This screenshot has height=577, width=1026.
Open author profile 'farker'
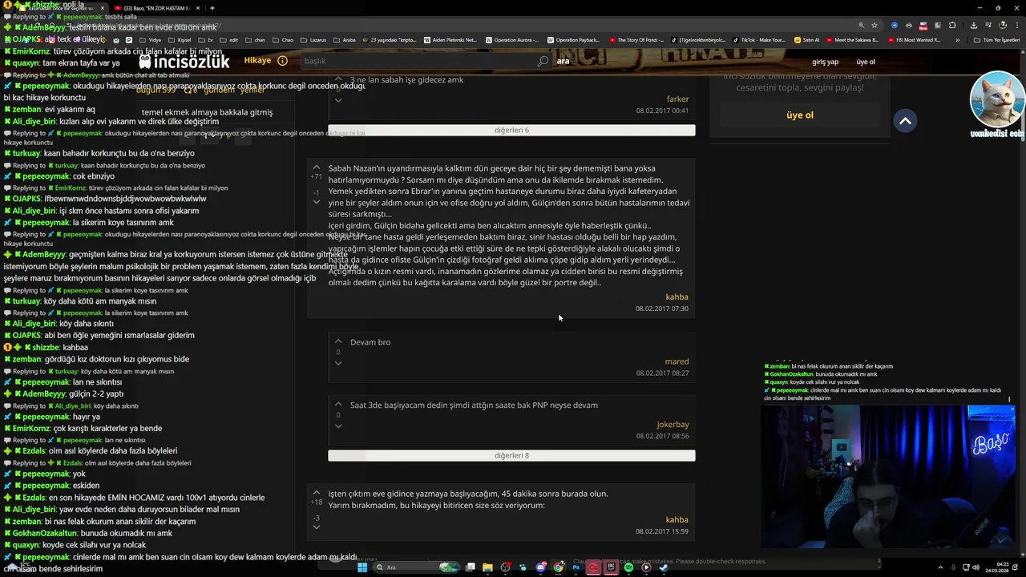[x=677, y=99]
